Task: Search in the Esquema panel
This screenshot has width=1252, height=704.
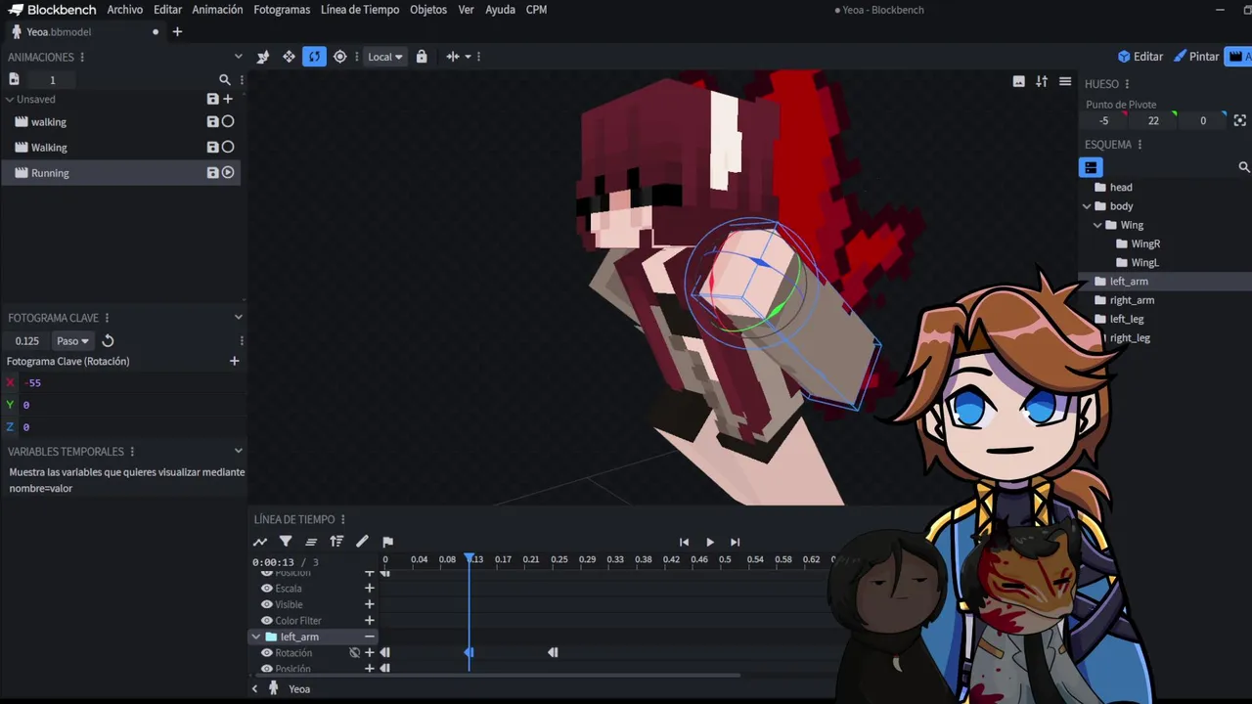Action: click(x=1244, y=167)
